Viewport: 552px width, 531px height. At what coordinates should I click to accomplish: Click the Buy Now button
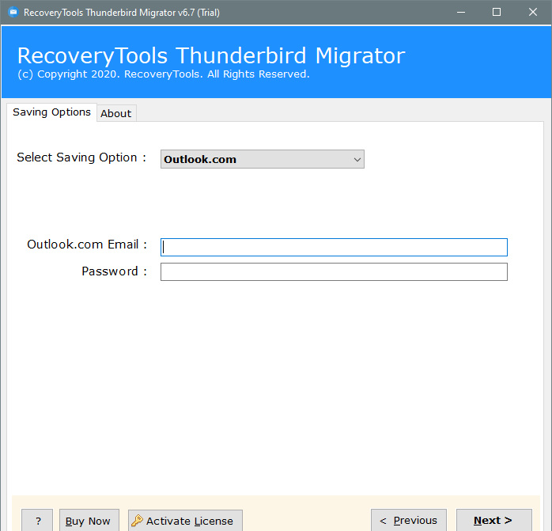pyautogui.click(x=89, y=521)
